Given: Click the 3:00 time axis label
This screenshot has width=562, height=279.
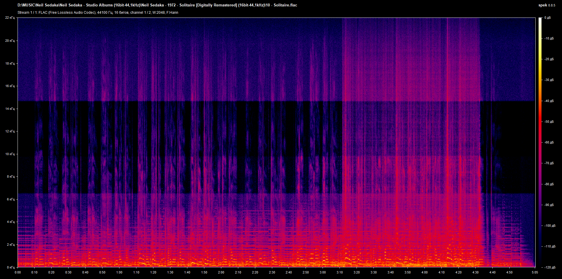Looking at the screenshot, I should point(323,272).
